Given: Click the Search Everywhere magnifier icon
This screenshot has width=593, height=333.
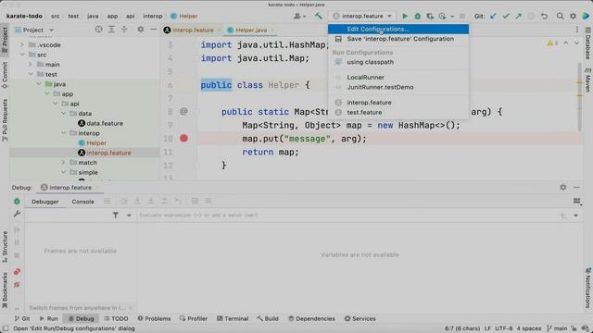Looking at the screenshot, I should coord(560,17).
